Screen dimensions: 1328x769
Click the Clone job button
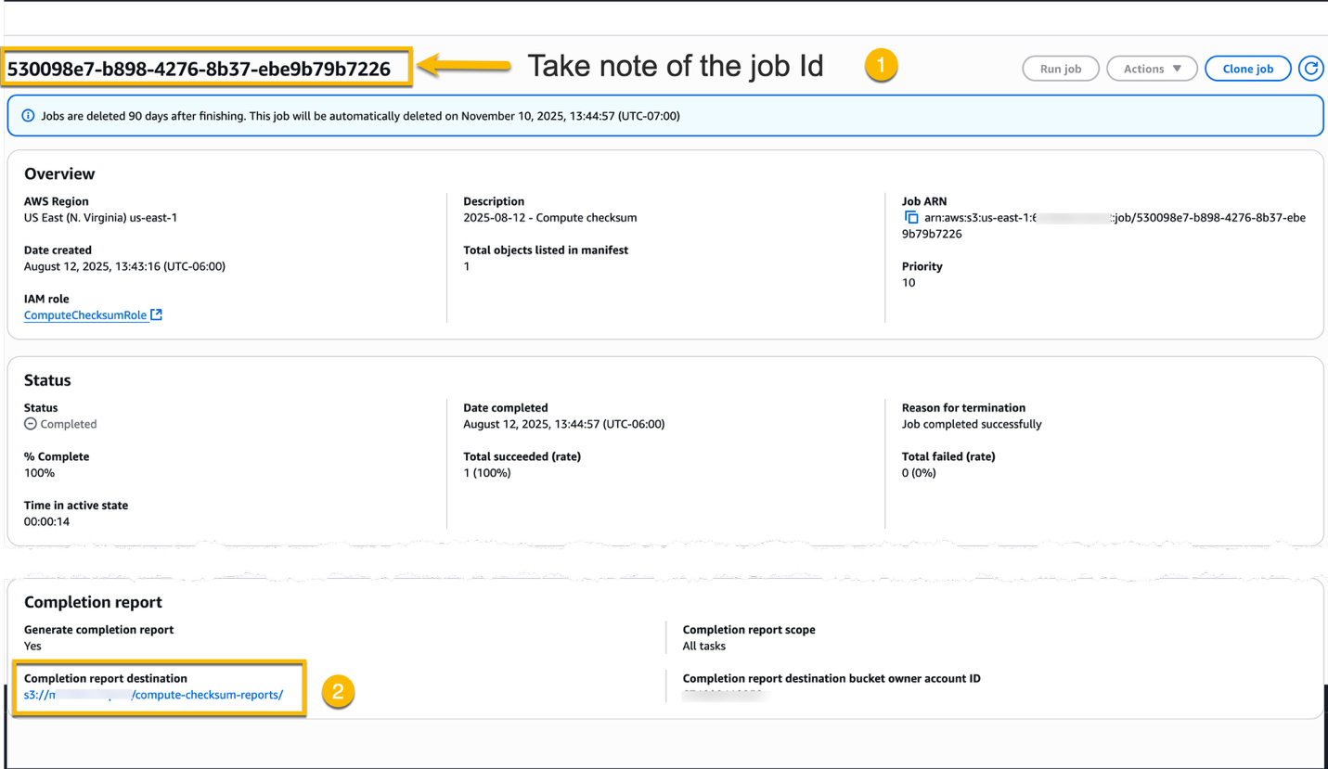click(x=1247, y=68)
